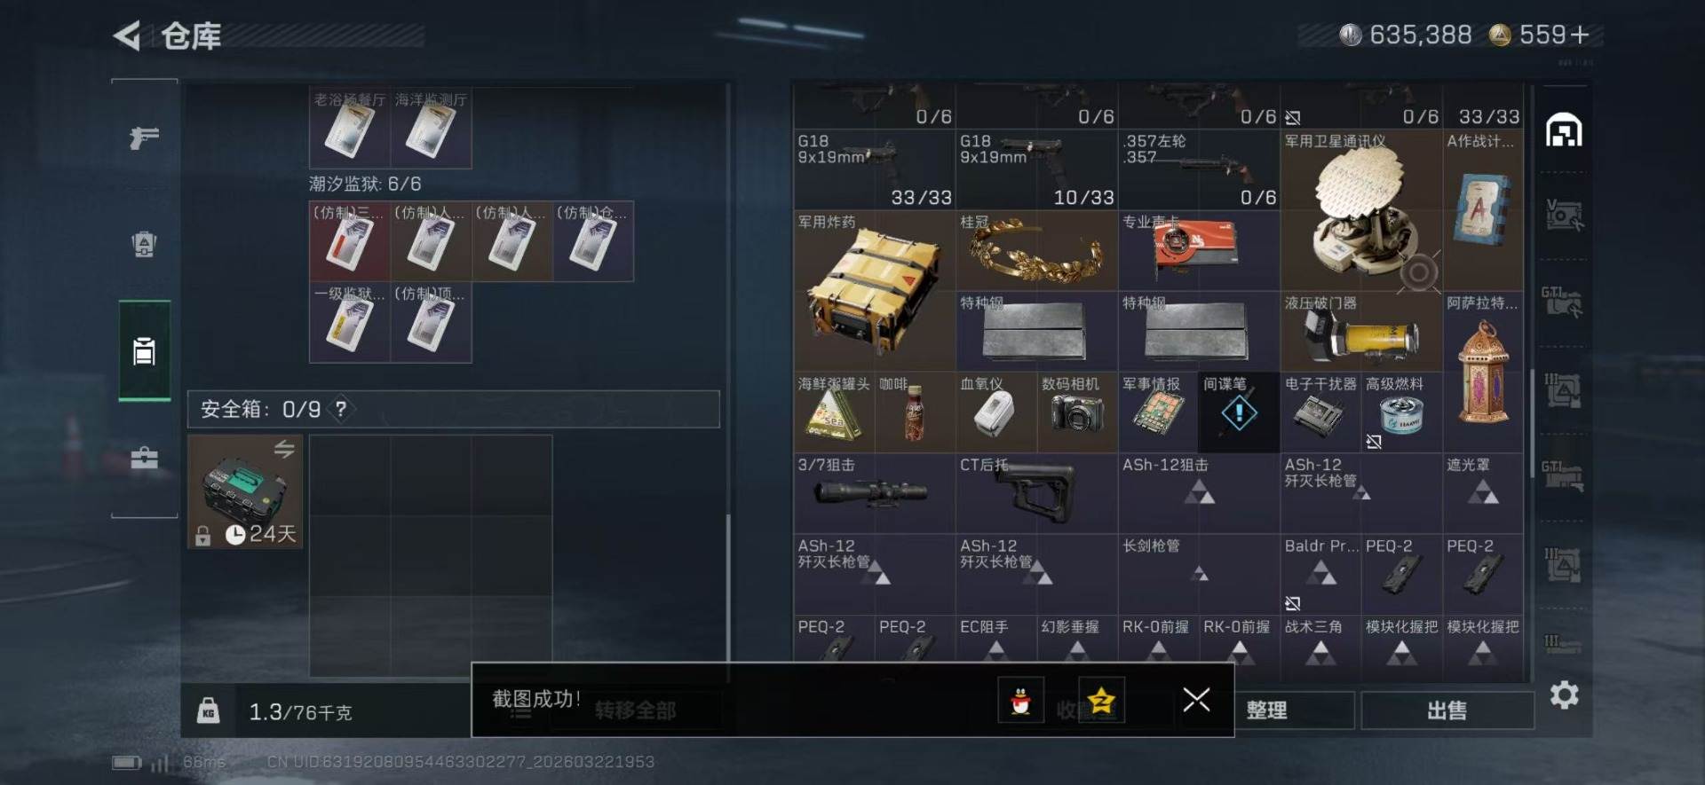Open warehouse settings gear icon
This screenshot has height=785, width=1705.
click(x=1564, y=695)
